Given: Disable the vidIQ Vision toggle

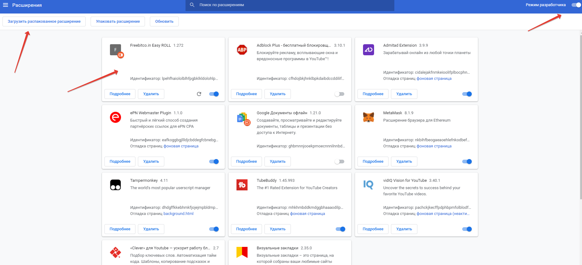Looking at the screenshot, I should pos(467,229).
